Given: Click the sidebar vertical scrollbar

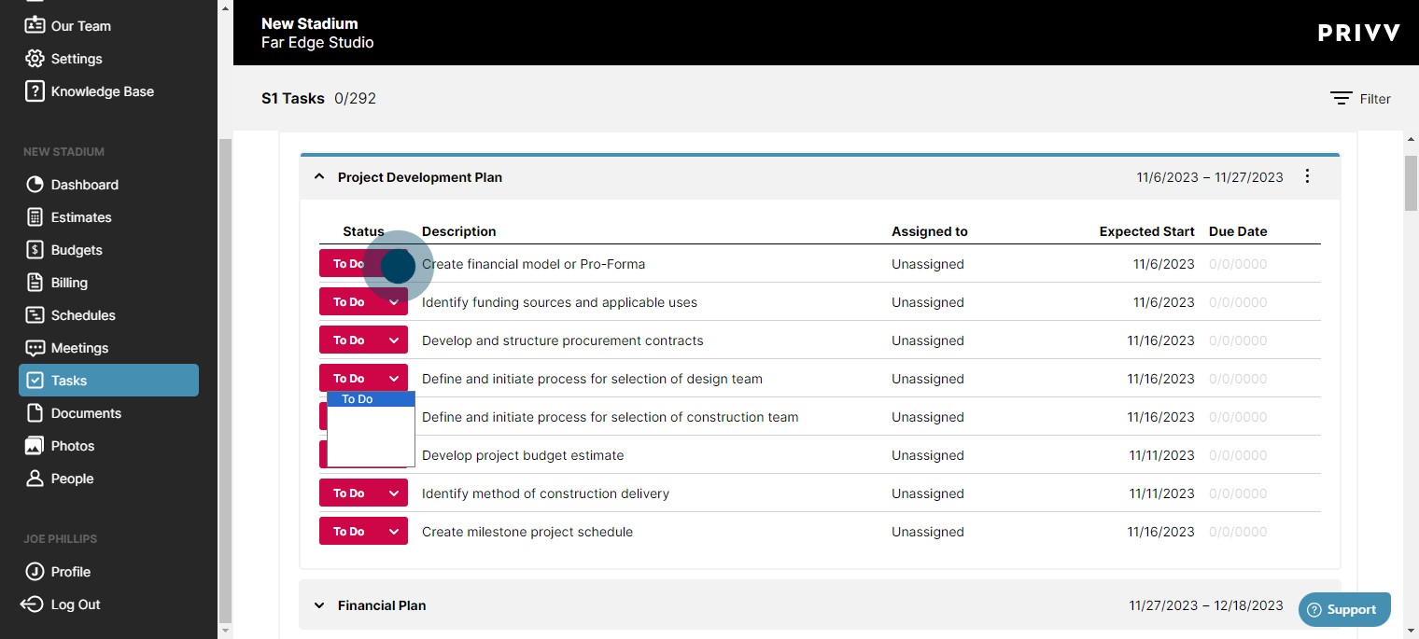Looking at the screenshot, I should [224, 381].
